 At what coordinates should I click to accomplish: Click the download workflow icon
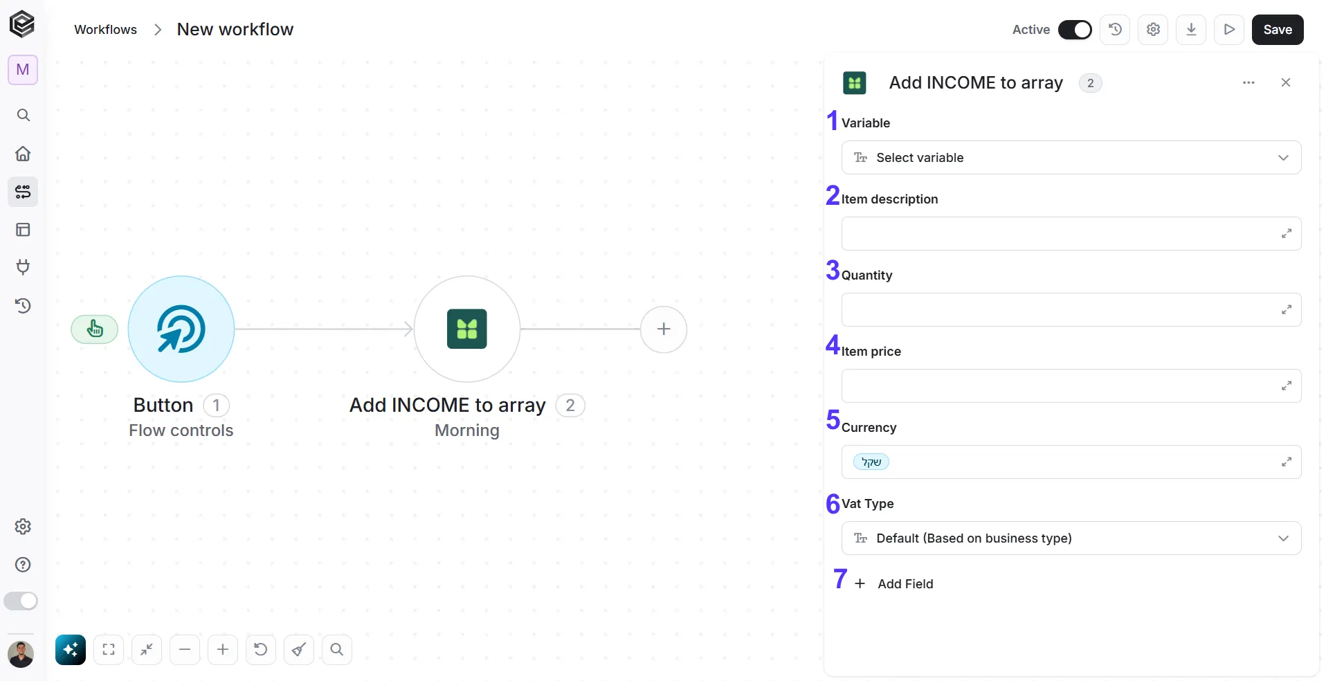coord(1191,30)
